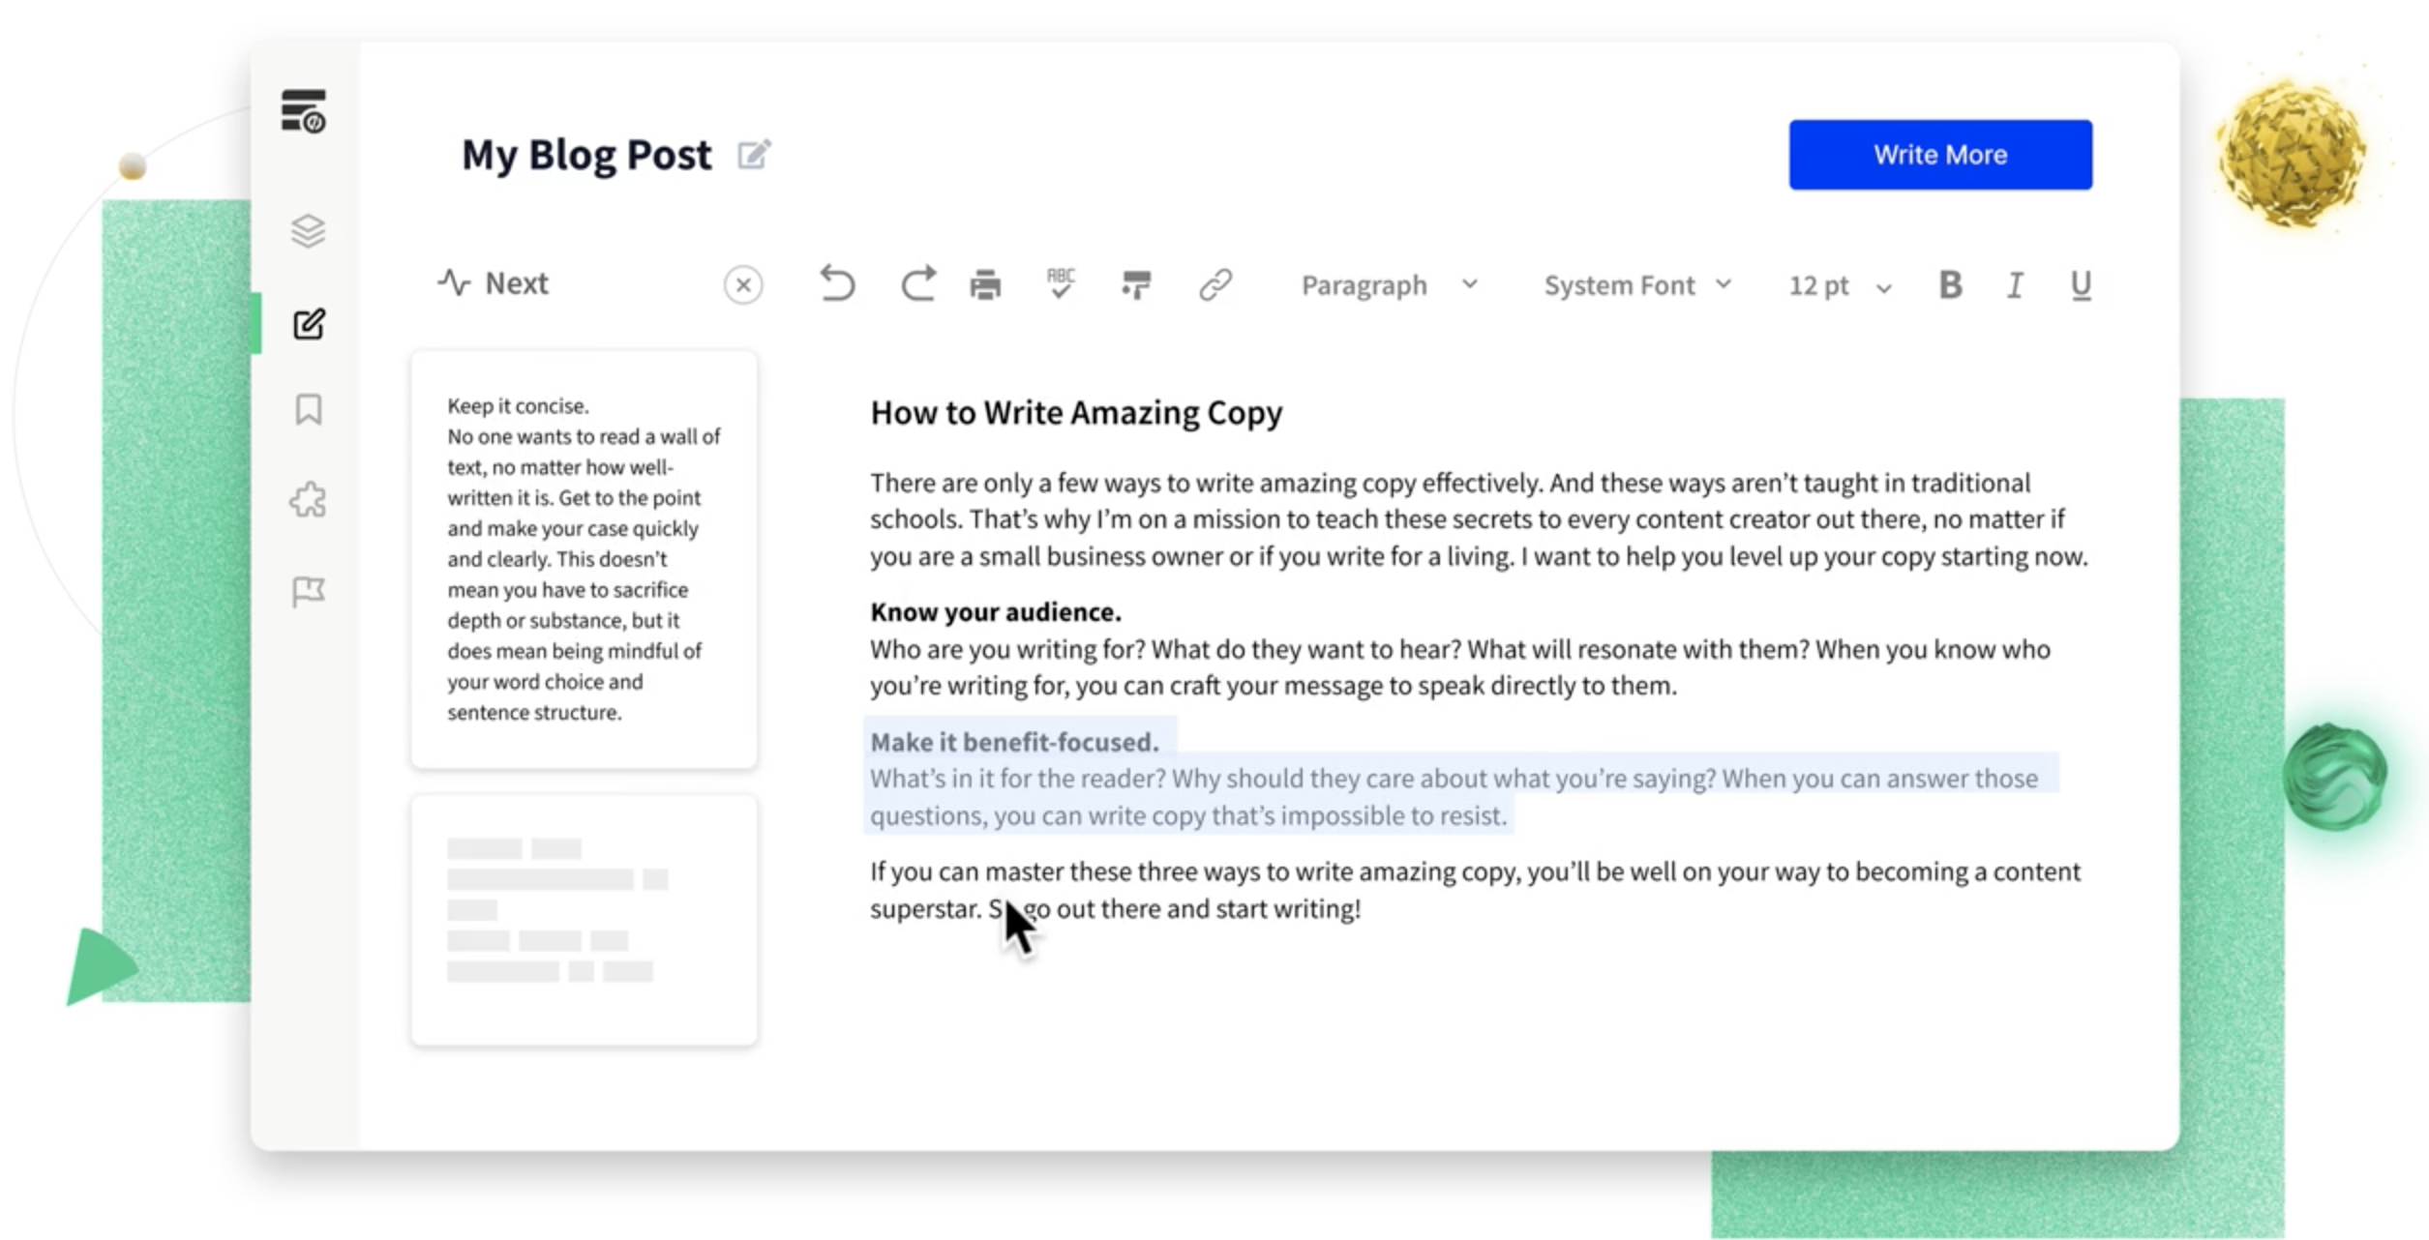Viewport: 2429px width, 1240px height.
Task: Select the Undo icon in the toolbar
Action: coord(837,283)
